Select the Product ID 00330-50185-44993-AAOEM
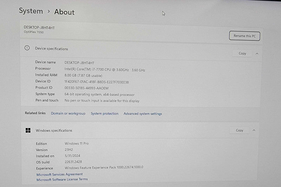Screen dimensions: 281x187 click(x=86, y=88)
